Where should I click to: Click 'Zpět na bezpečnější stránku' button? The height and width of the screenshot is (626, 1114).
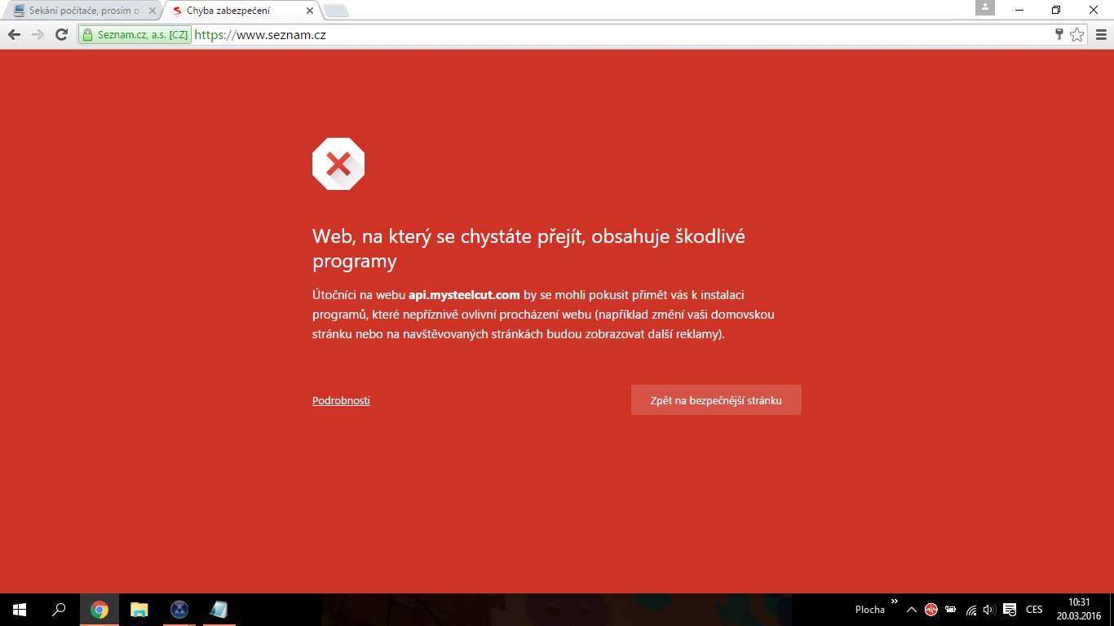tap(716, 400)
